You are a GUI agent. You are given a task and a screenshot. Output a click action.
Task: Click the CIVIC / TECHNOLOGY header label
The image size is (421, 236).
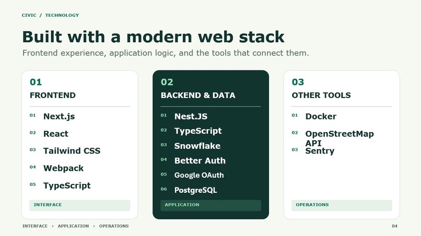pyautogui.click(x=50, y=15)
